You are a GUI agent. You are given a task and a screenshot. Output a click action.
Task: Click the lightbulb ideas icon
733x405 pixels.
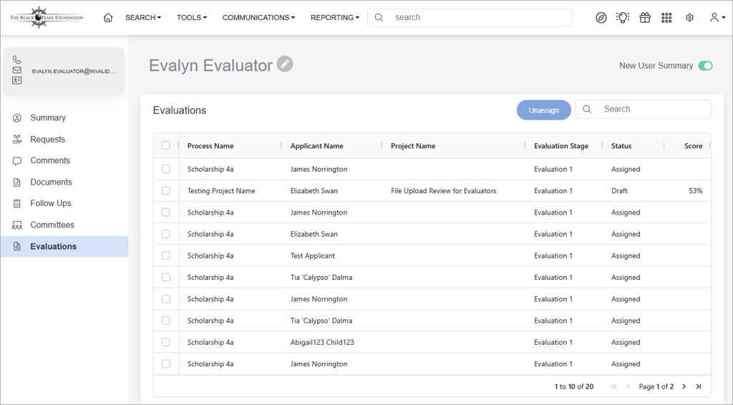pos(623,18)
